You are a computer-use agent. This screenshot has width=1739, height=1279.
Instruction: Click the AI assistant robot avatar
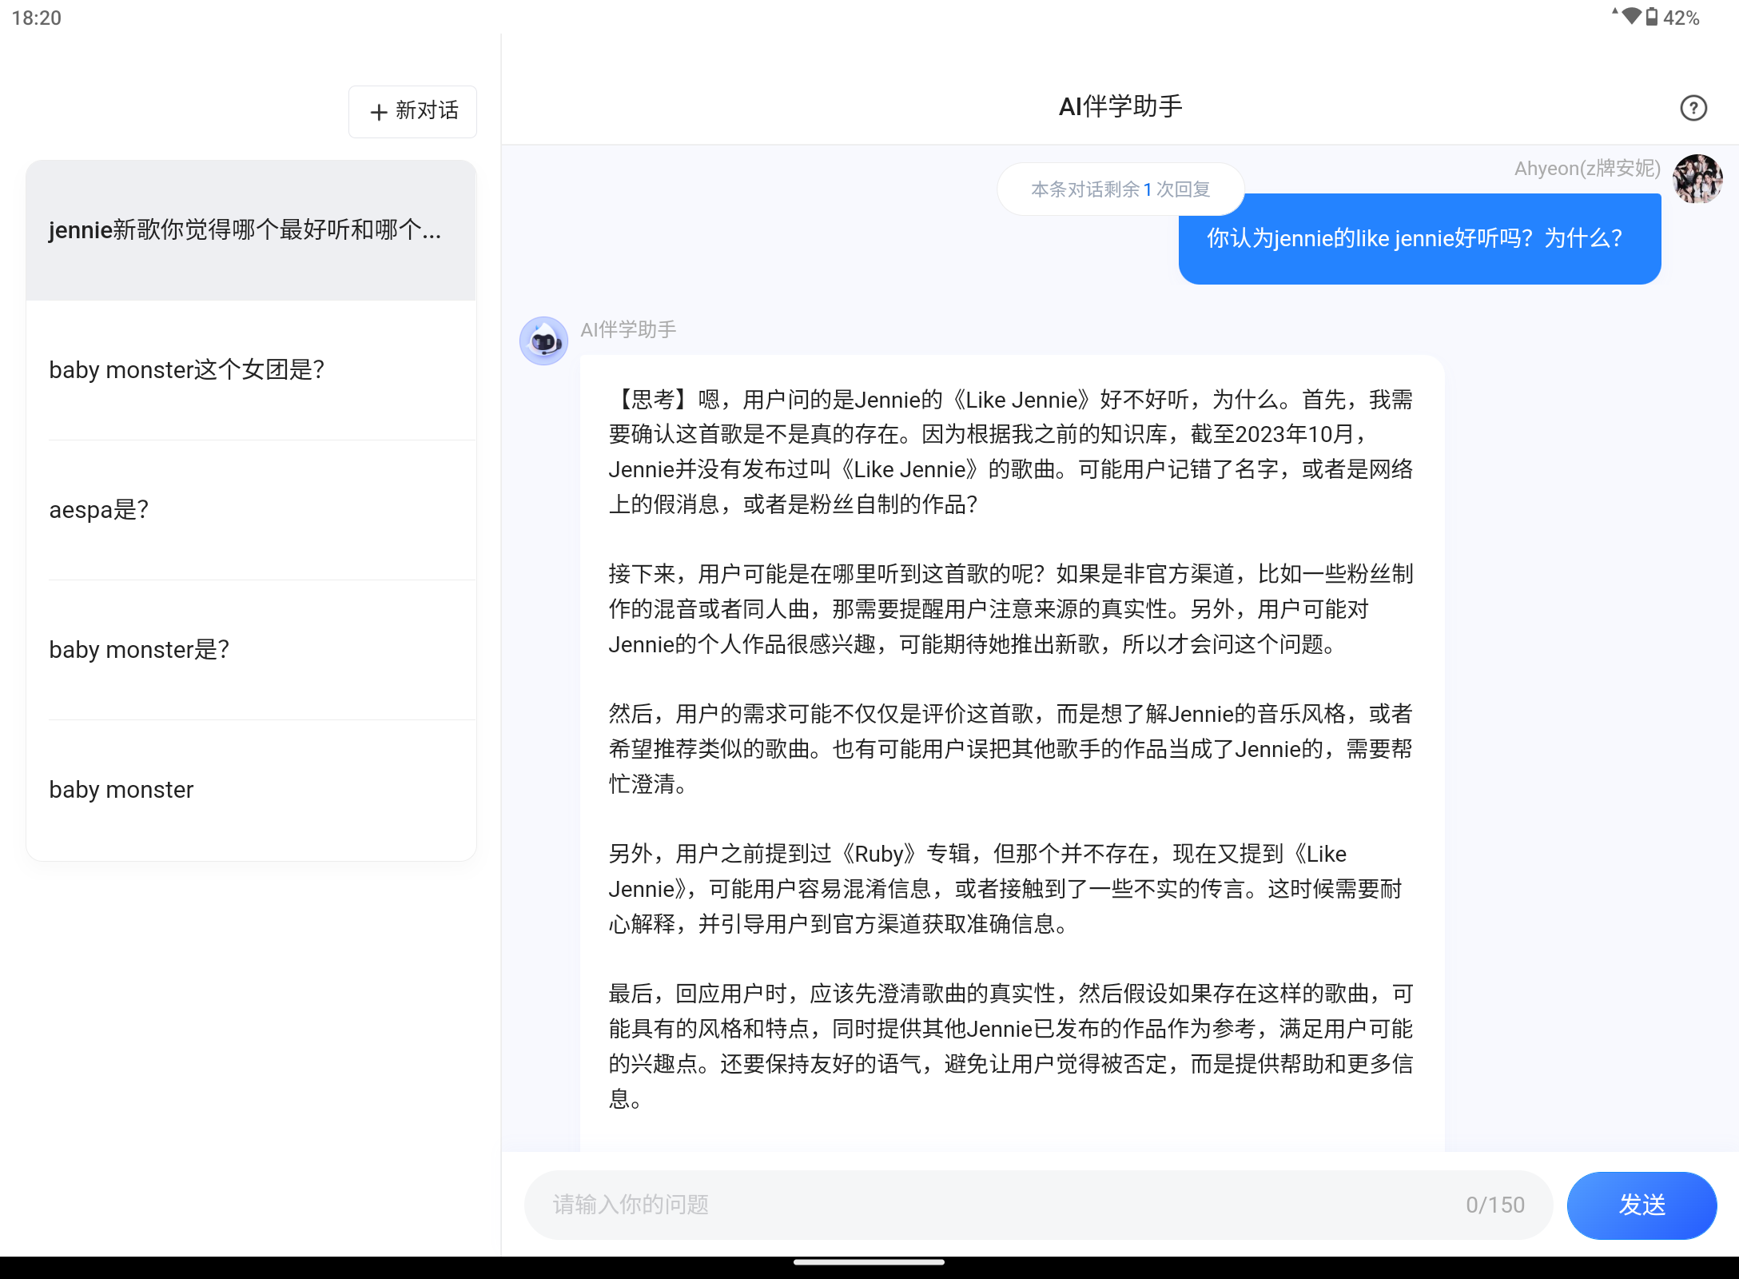coord(543,341)
